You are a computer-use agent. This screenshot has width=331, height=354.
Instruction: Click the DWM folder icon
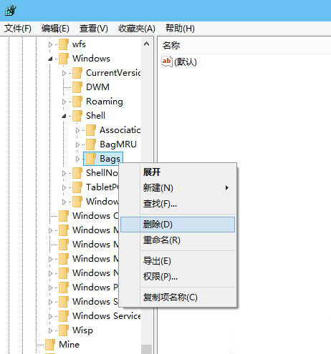(77, 87)
